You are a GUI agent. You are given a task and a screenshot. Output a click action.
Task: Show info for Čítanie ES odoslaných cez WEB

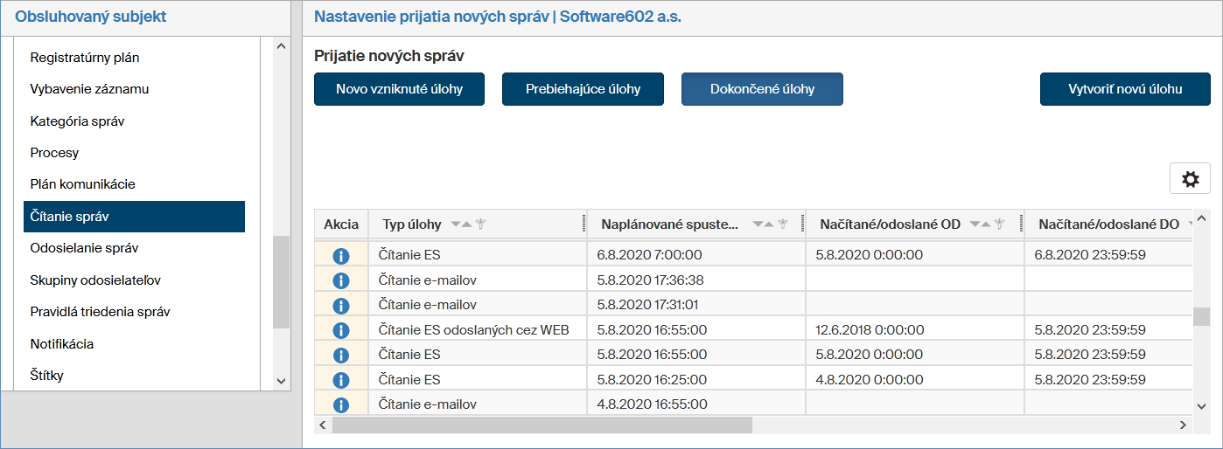coord(341,330)
